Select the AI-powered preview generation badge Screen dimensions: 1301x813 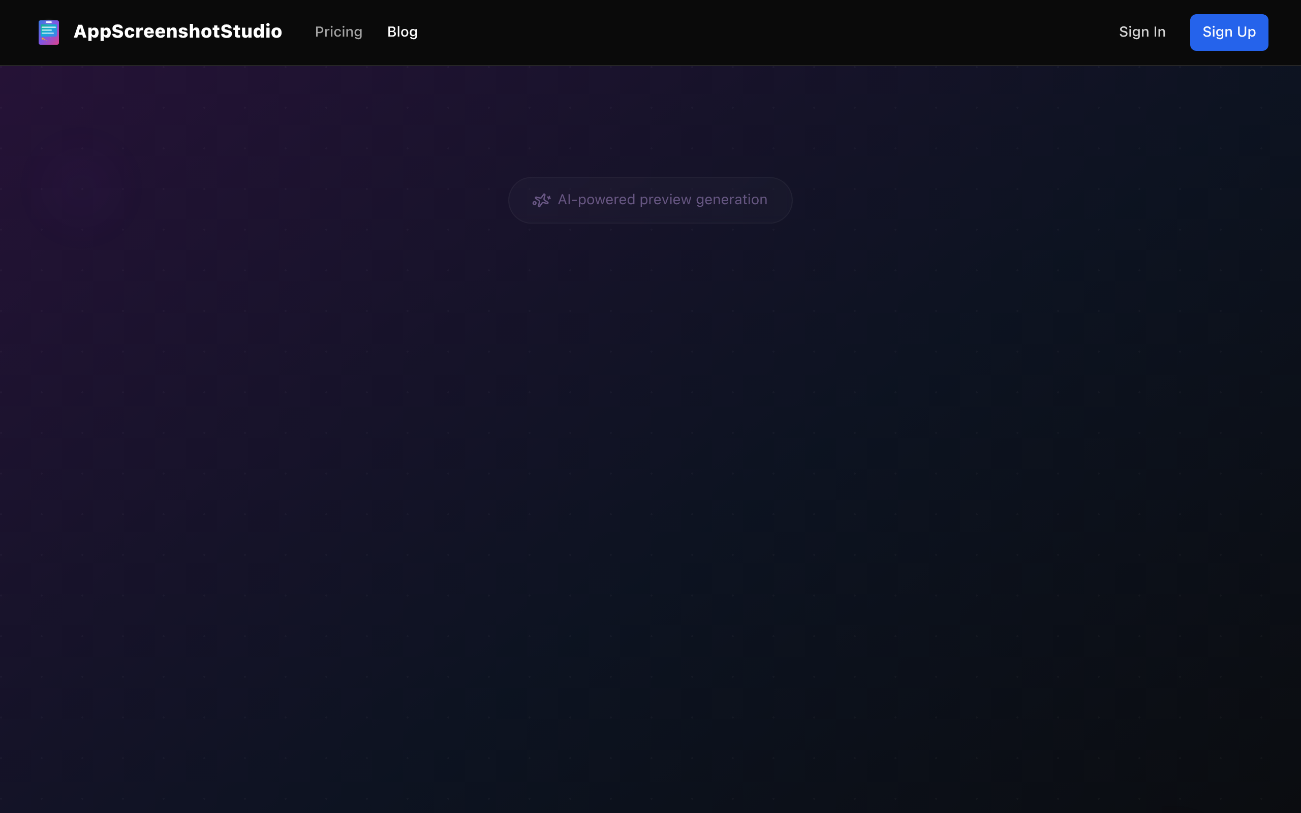649,200
